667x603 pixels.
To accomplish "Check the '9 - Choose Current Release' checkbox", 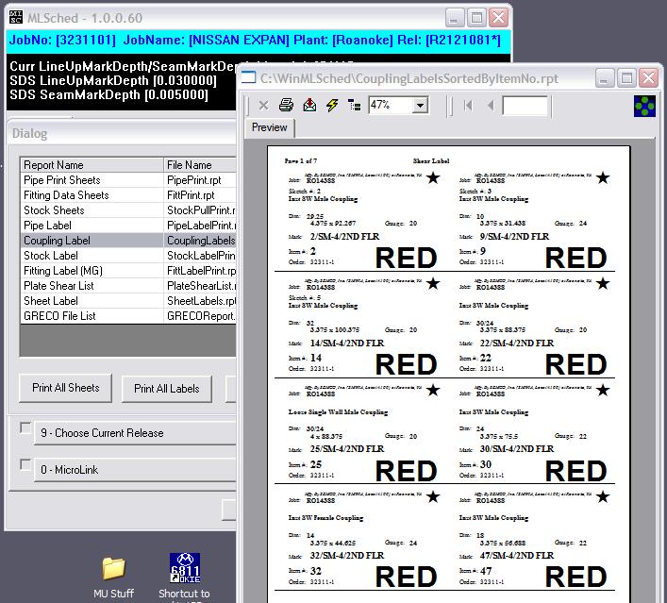I will [x=25, y=429].
